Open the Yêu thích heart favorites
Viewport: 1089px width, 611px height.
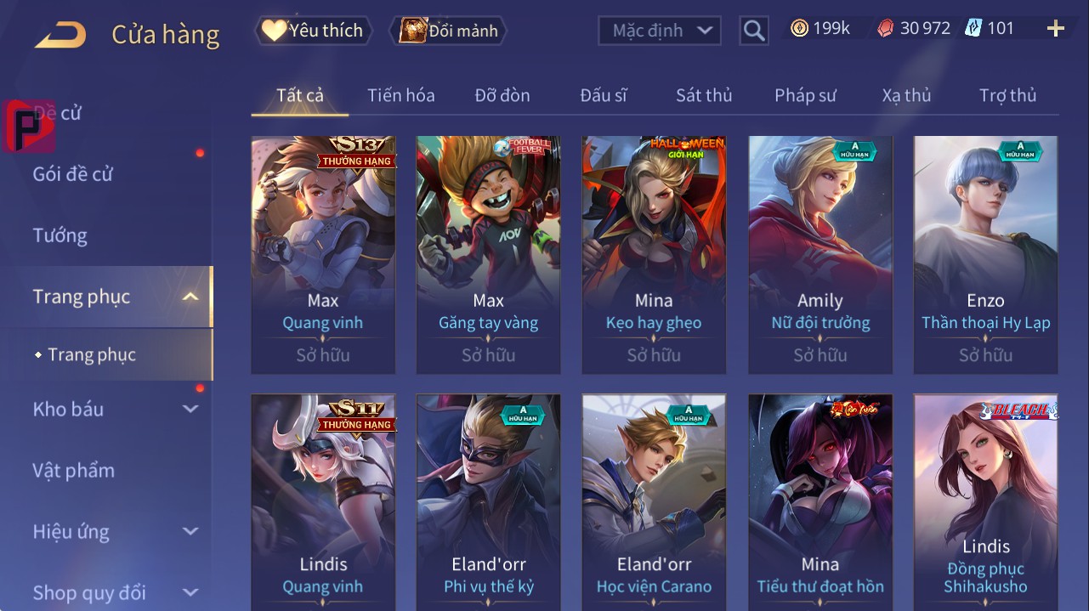click(313, 31)
